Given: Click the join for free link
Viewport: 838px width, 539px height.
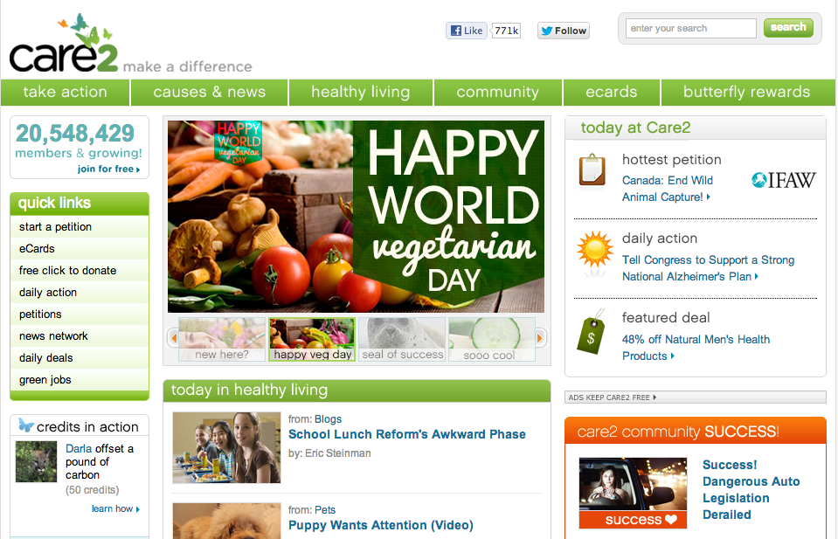Looking at the screenshot, I should tap(108, 169).
